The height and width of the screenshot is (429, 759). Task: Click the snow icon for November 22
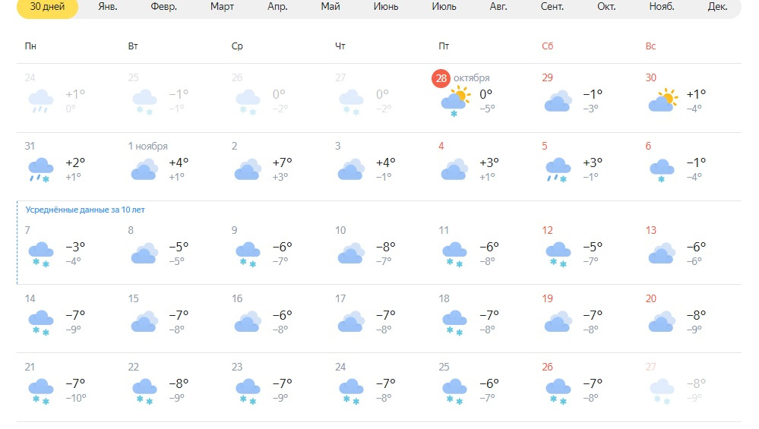tap(144, 392)
